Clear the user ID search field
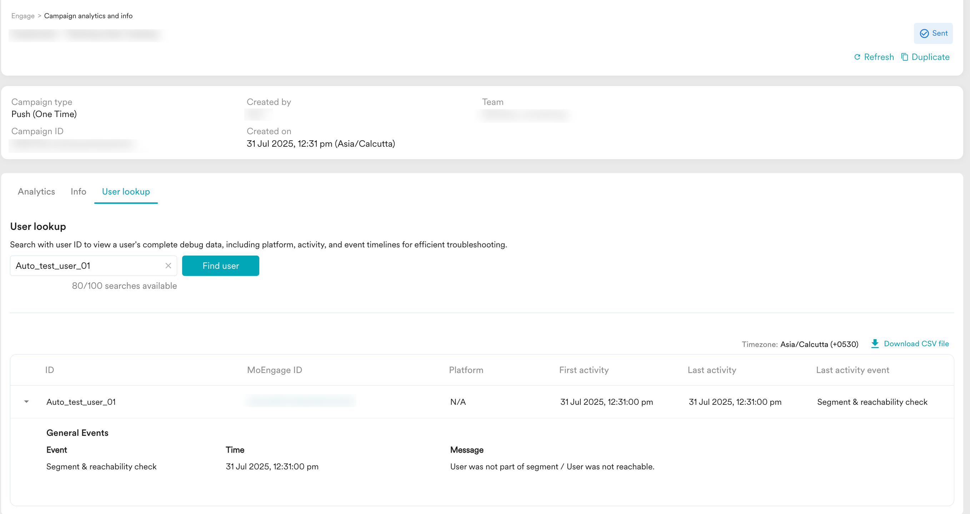The width and height of the screenshot is (970, 514). click(168, 266)
